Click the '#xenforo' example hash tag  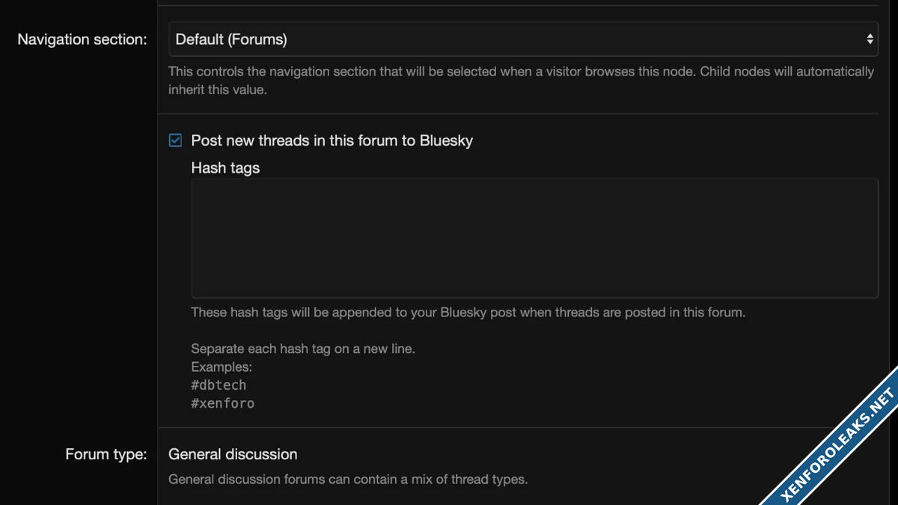point(223,403)
